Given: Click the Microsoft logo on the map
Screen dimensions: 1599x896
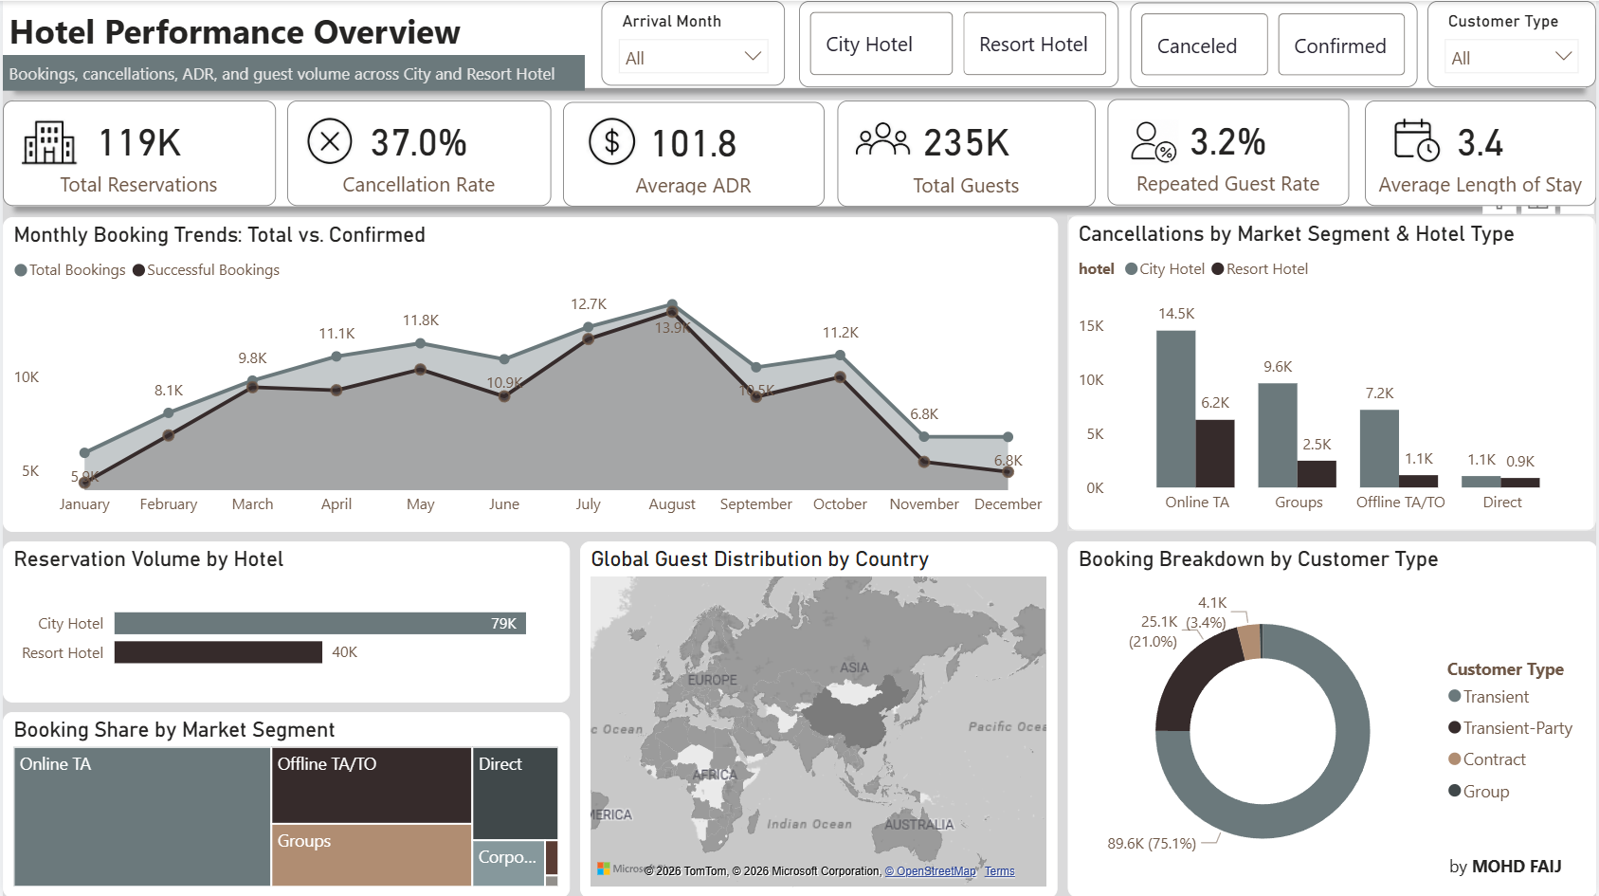Looking at the screenshot, I should [603, 869].
